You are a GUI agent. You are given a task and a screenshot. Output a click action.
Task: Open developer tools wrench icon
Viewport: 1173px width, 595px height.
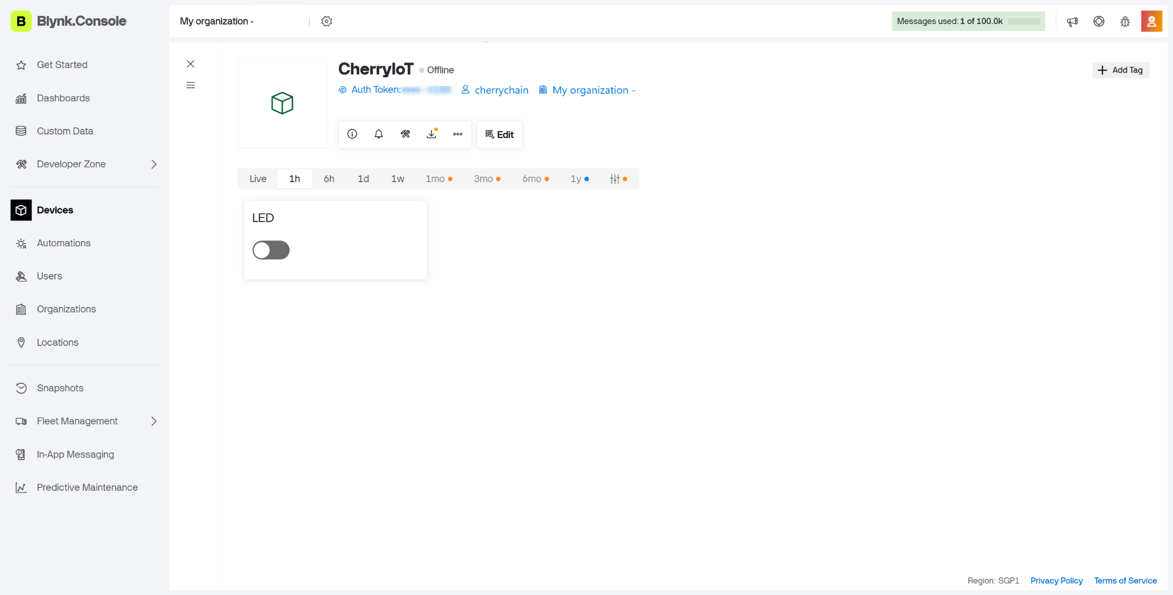(x=406, y=134)
